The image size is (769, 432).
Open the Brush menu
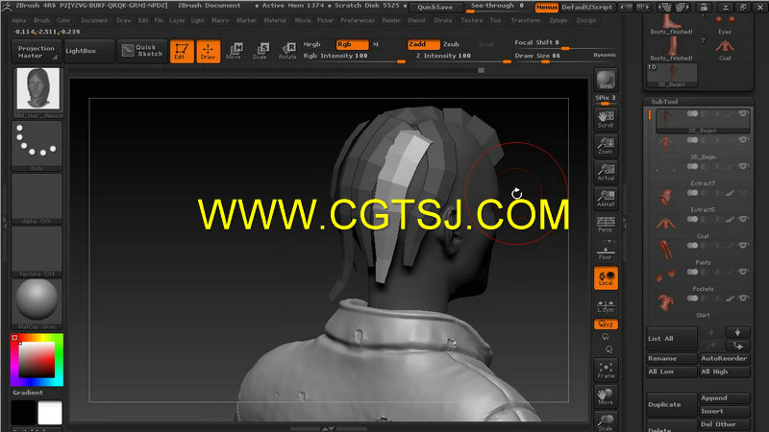pyautogui.click(x=41, y=20)
